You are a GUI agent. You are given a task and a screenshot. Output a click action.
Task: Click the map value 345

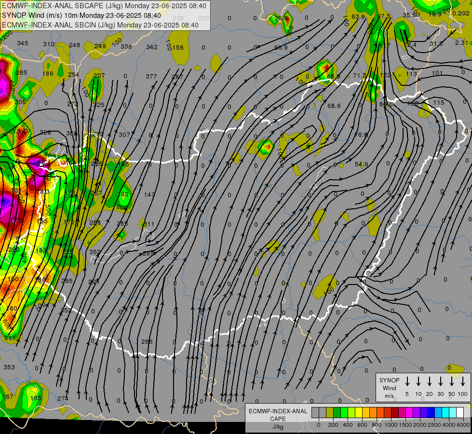pos(23,43)
